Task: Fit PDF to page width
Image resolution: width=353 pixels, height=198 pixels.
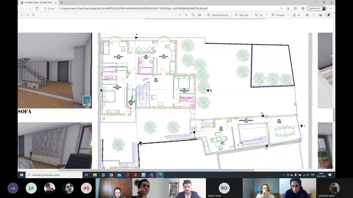Action: tap(200, 15)
